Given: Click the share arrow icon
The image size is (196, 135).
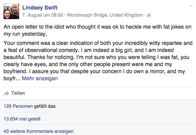Looking at the screenshot, I should click(6, 93).
